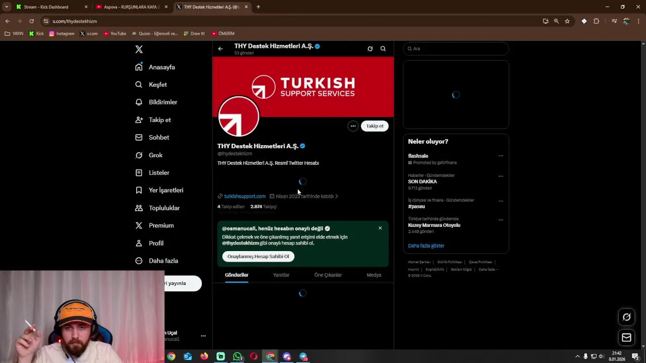Open account menu dots beside Uçal

(203, 336)
